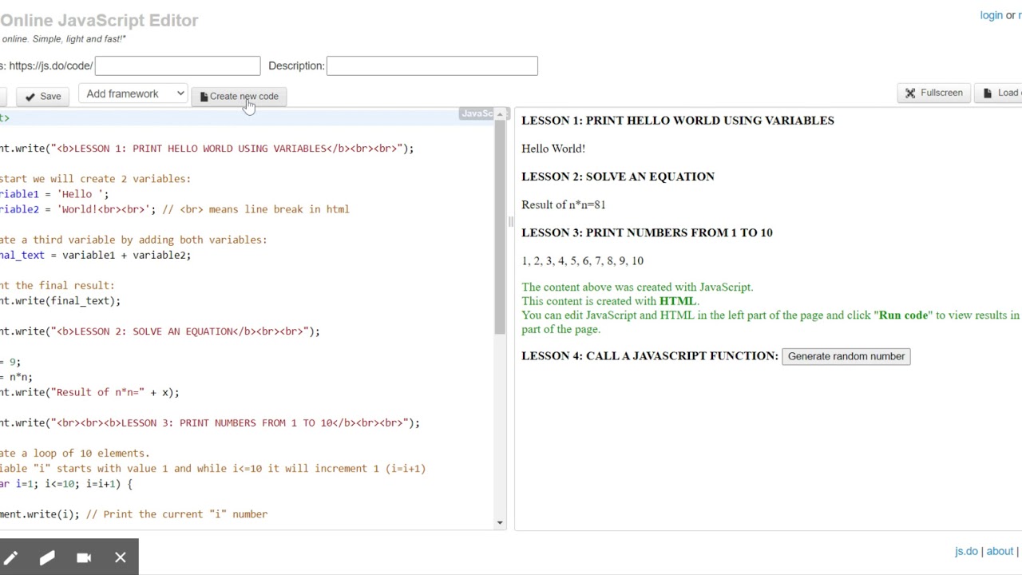The image size is (1022, 575).
Task: Select the pencil annotation tool
Action: tap(11, 557)
